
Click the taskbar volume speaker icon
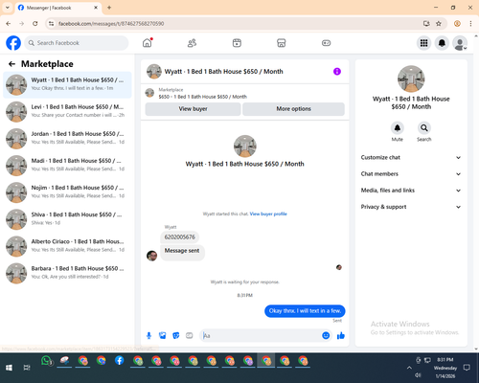[418, 375]
